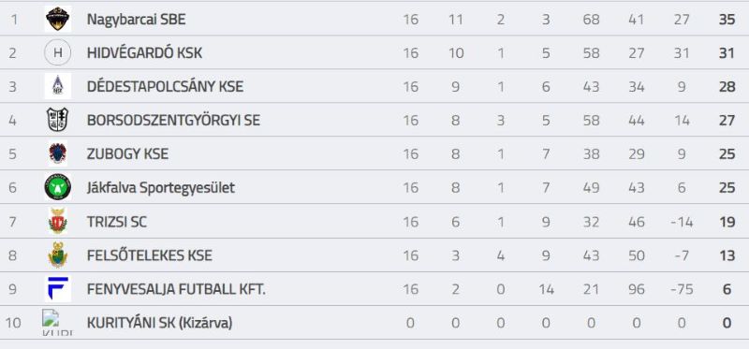Click the broken KURITYÁNI SK image
749x349 pixels.
57,322
